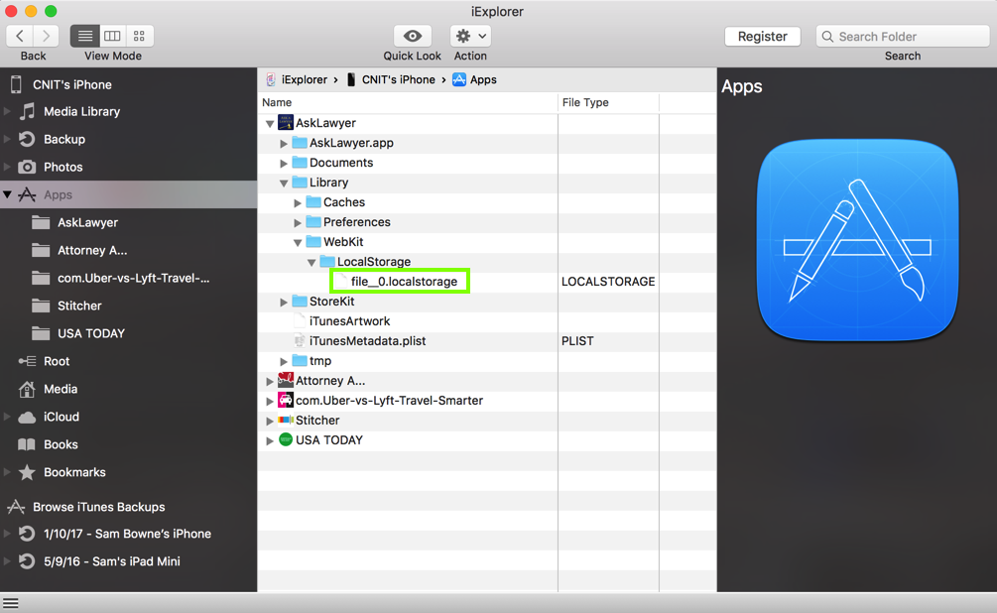Screen dimensions: 997x613
Task: Focus the Search Folder field
Action: (x=902, y=37)
